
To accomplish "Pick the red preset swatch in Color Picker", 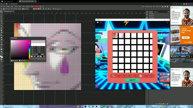I will point(33,56).
